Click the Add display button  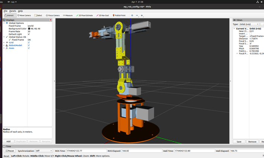tap(8, 142)
